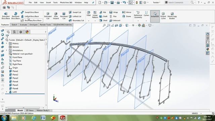Click Lofted Cut command

coord(75,16)
